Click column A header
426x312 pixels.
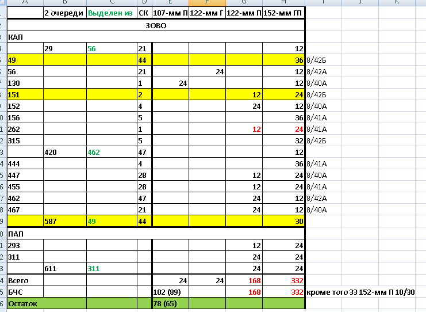[25, 2]
